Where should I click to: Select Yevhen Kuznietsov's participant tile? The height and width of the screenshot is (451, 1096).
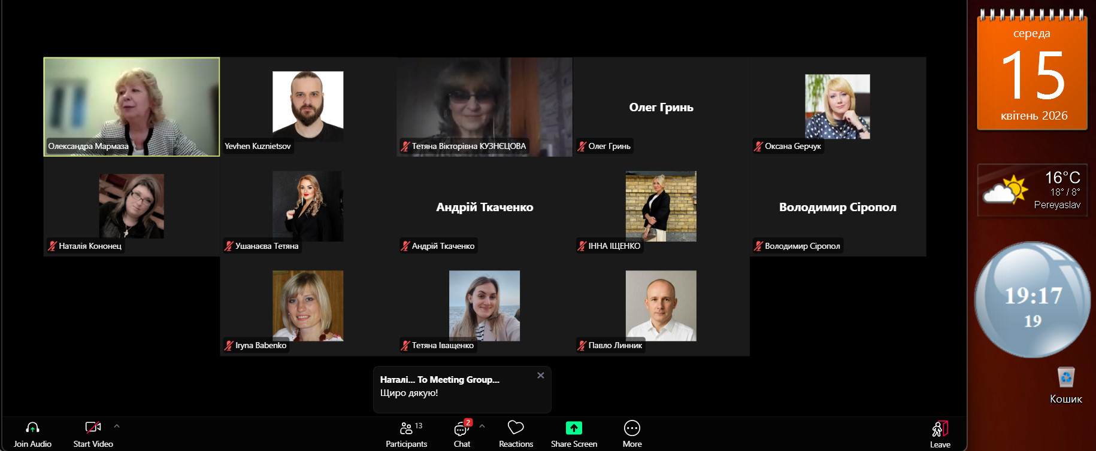(308, 106)
